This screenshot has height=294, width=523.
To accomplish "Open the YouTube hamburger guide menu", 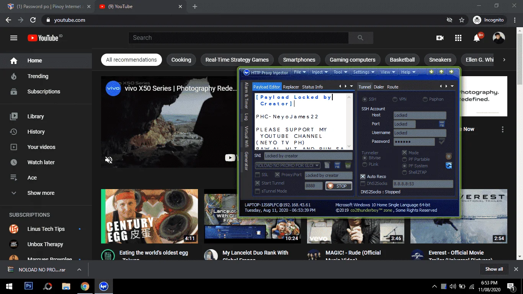I will click(x=14, y=38).
